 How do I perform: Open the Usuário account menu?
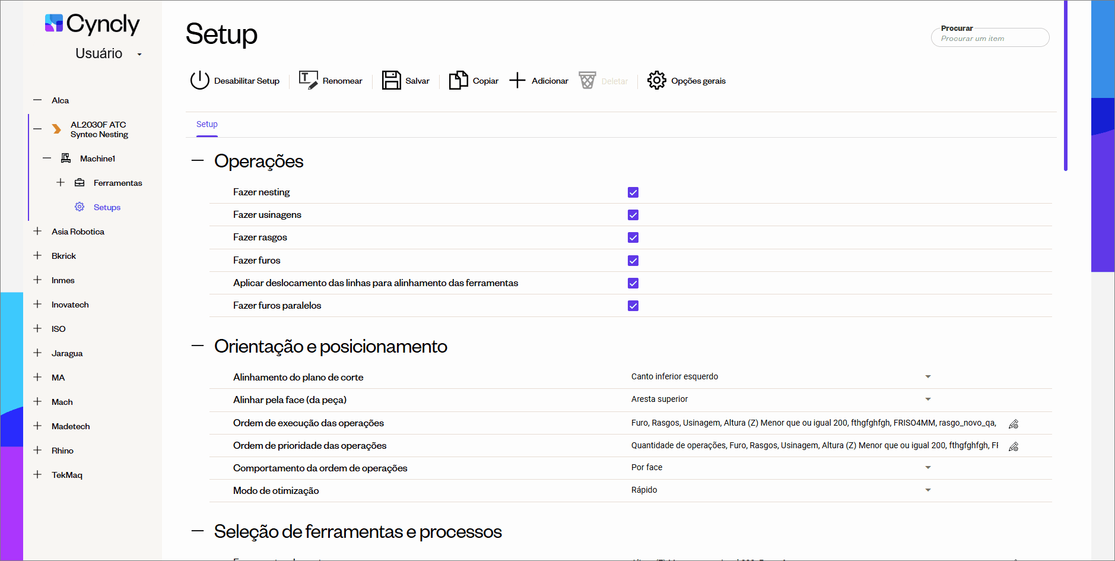pyautogui.click(x=107, y=53)
